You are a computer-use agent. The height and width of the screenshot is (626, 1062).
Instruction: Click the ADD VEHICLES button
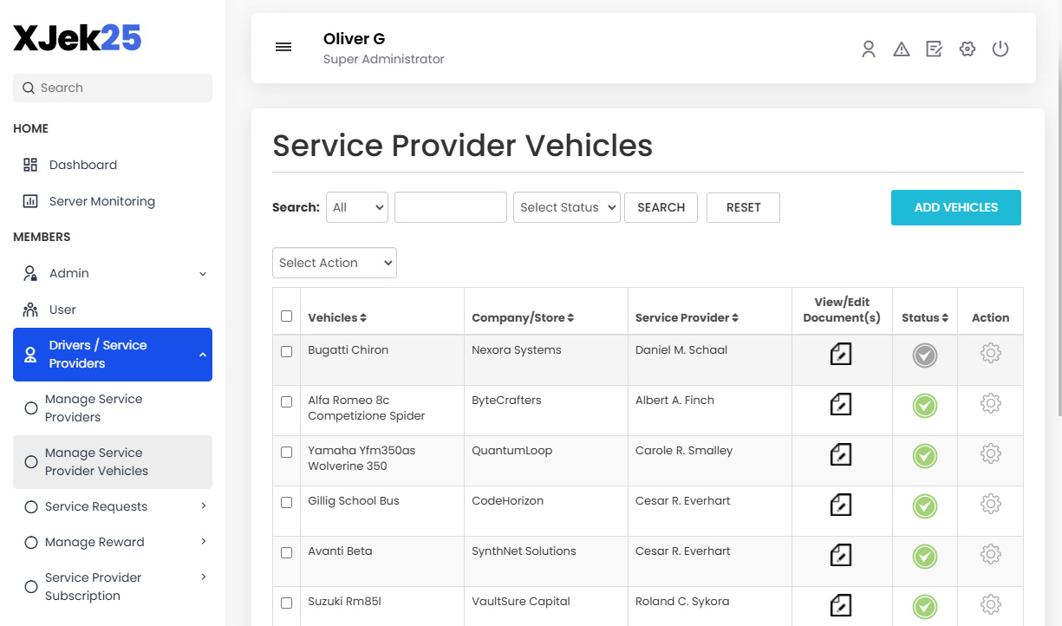[955, 207]
